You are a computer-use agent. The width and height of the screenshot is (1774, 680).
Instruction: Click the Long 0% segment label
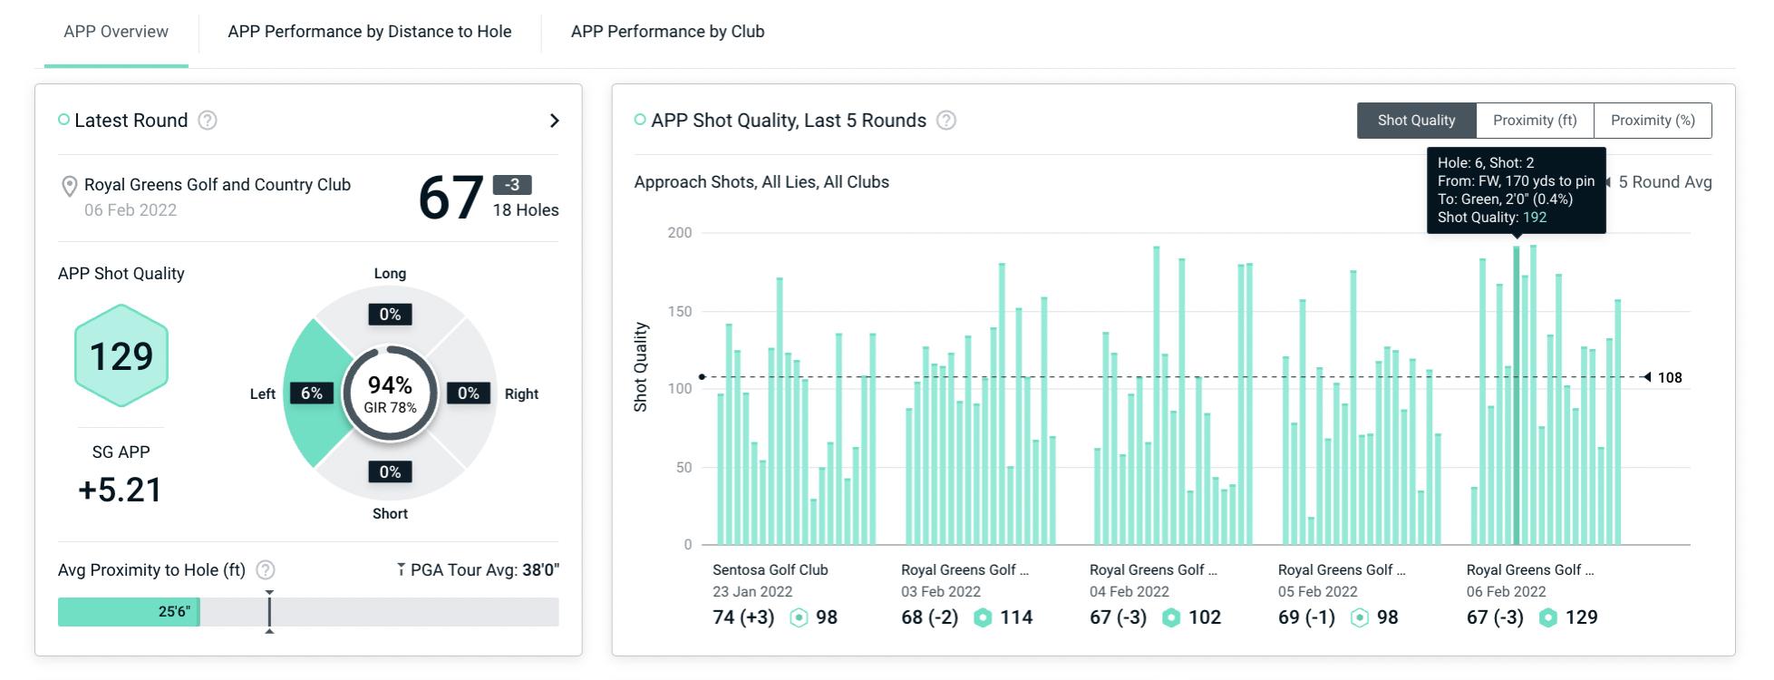(x=390, y=315)
